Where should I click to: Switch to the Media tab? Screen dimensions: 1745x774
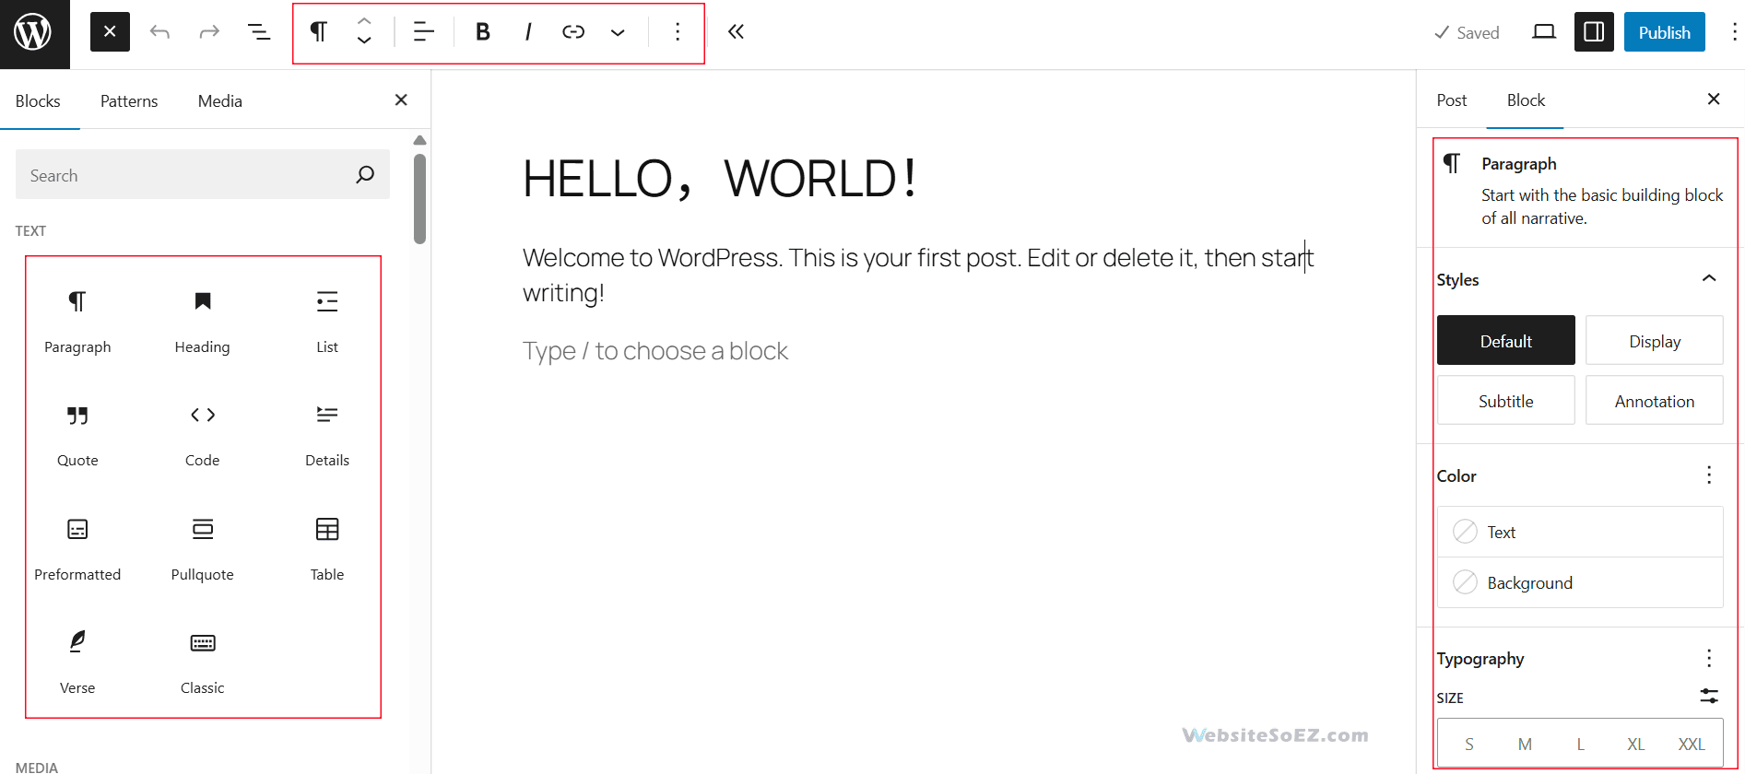(220, 101)
